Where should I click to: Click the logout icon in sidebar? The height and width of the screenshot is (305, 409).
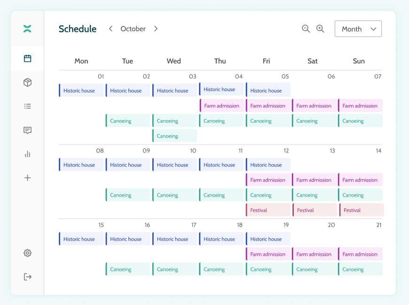point(27,277)
